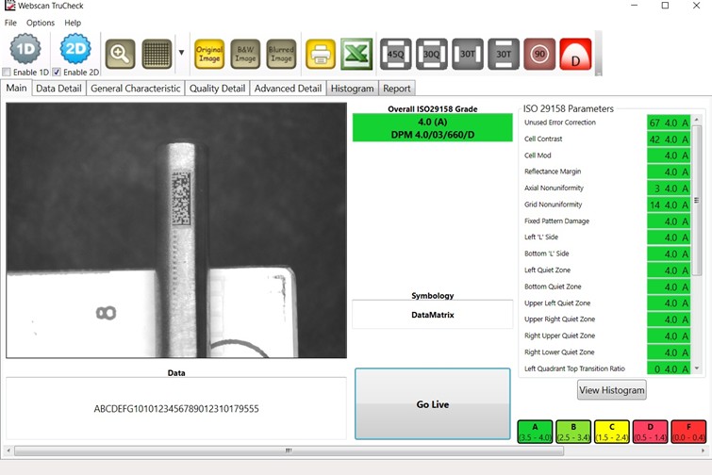Open the General Characteristic tab

(135, 89)
